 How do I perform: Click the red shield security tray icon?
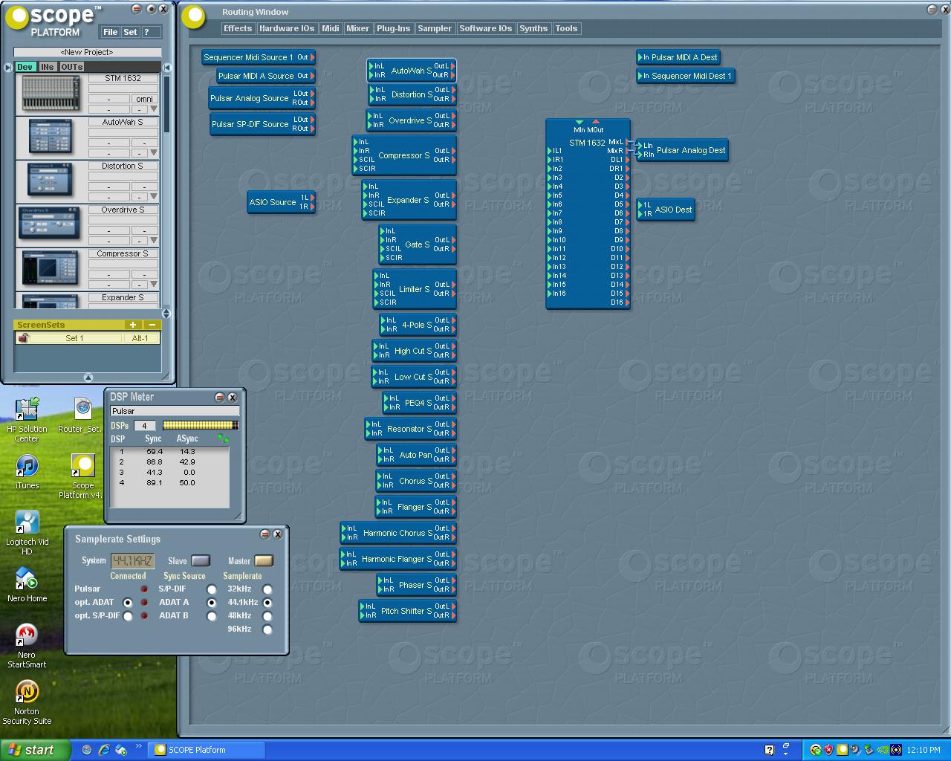pos(829,750)
